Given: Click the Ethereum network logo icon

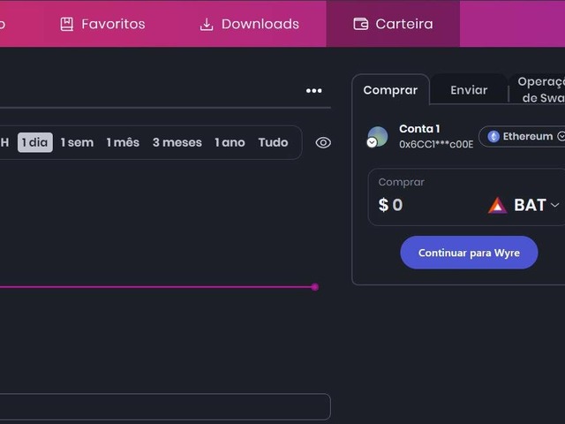Looking at the screenshot, I should [493, 137].
